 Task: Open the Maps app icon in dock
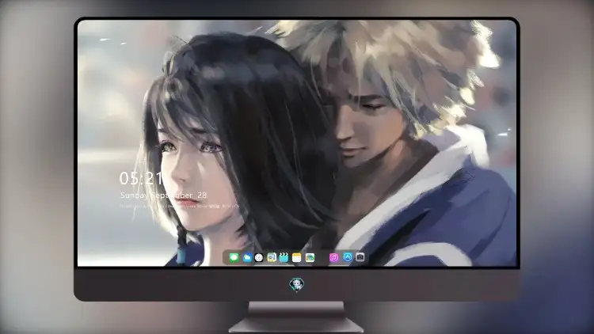[272, 258]
